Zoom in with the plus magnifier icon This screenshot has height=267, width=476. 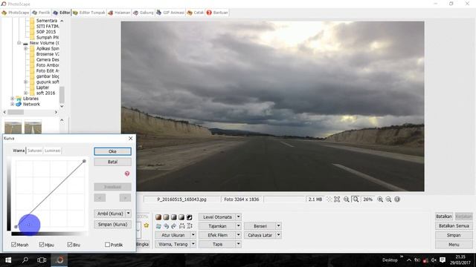tap(380, 200)
